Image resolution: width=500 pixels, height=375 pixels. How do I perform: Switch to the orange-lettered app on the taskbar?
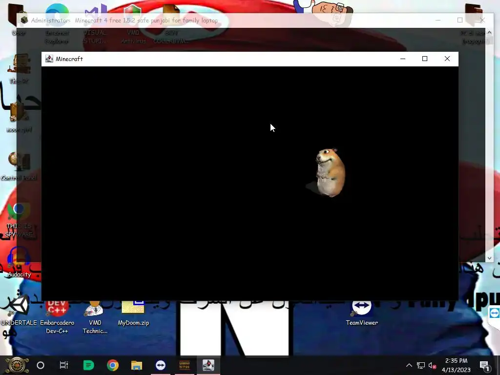click(185, 365)
